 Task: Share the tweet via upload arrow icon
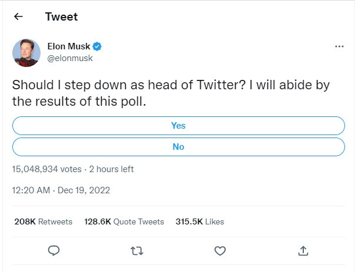pyautogui.click(x=303, y=251)
